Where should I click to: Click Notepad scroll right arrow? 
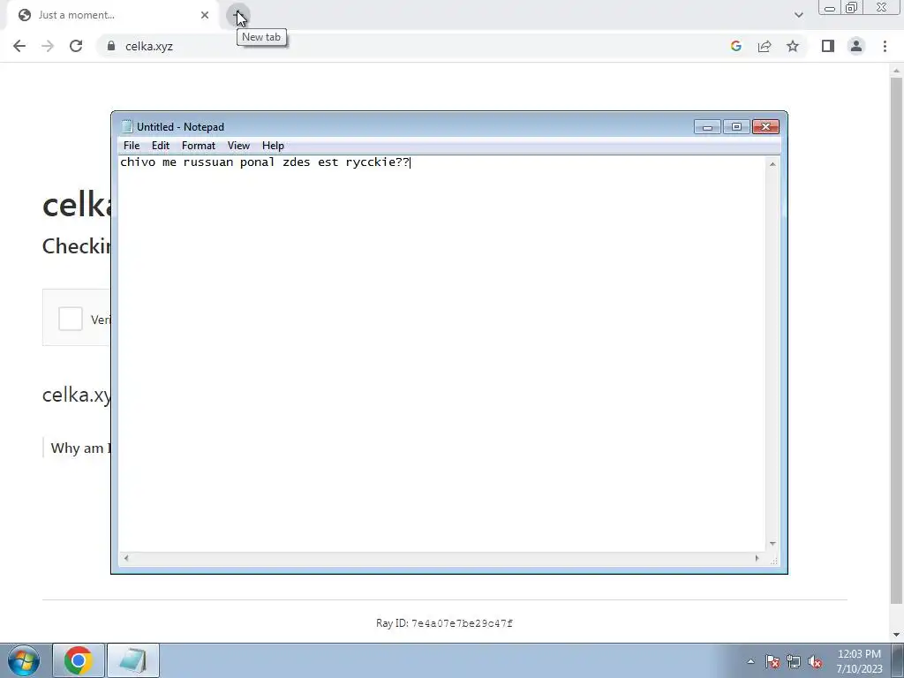coord(757,558)
